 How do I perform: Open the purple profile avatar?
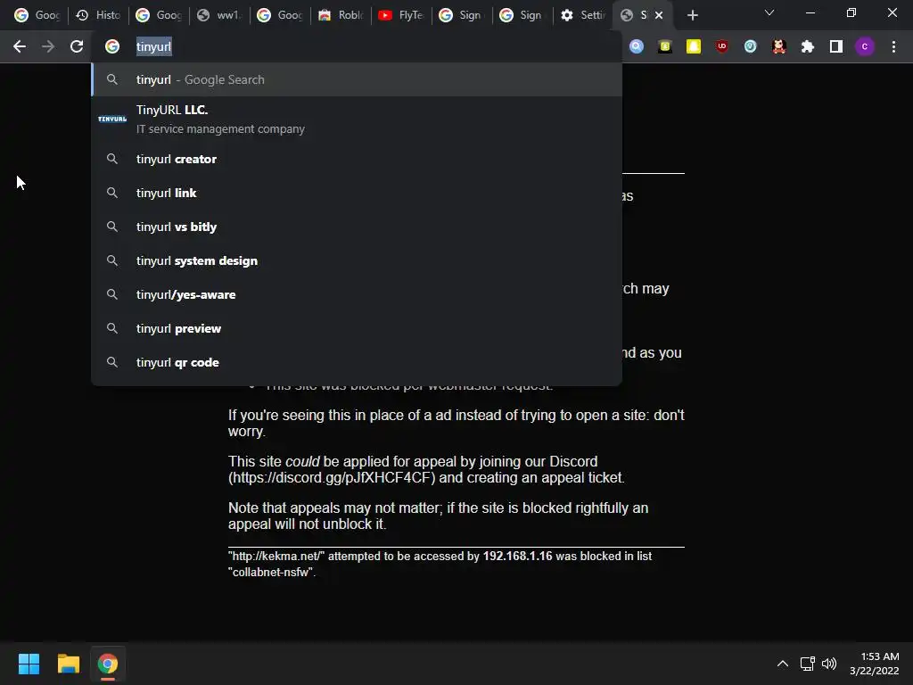[865, 46]
